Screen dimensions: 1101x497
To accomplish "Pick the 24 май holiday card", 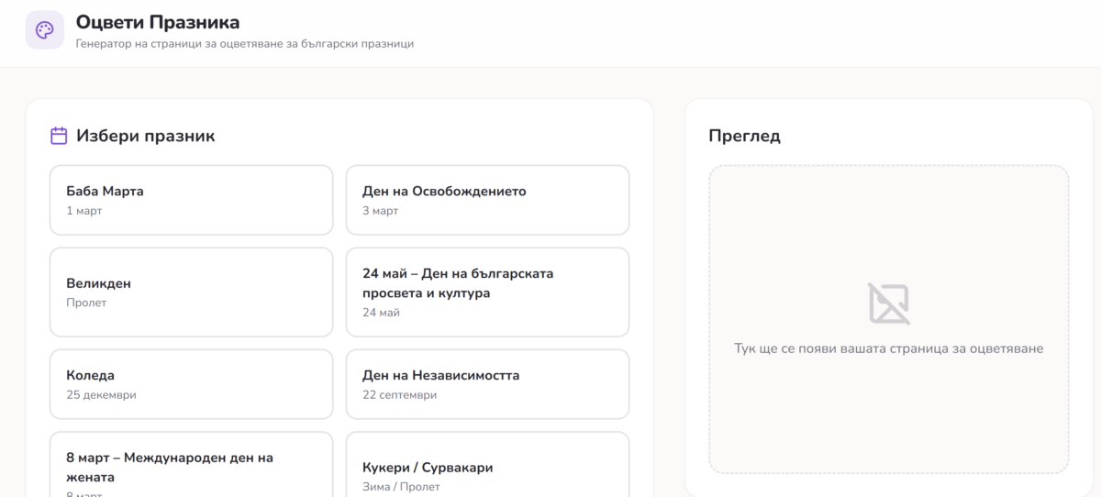I will tap(487, 292).
